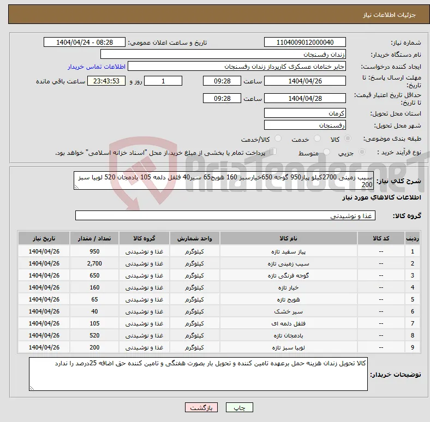Click the buyer notes text area
430x422 pixels.
[x=198, y=374]
